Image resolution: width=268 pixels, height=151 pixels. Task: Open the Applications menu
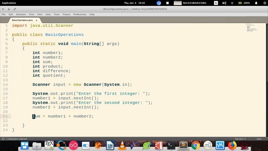coord(9,3)
